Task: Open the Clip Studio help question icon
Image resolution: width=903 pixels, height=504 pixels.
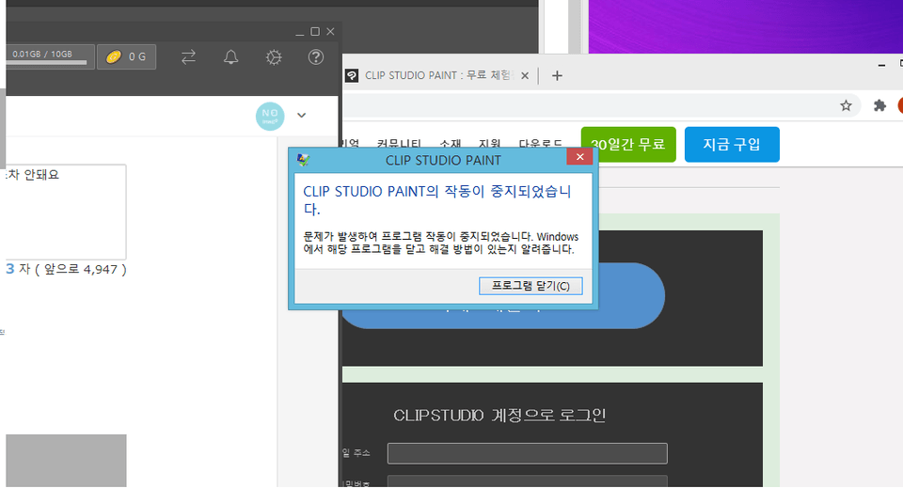Action: coord(316,57)
